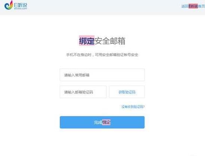Click the blank white area below 完成绑定
The image size is (205, 156).
tap(102, 142)
